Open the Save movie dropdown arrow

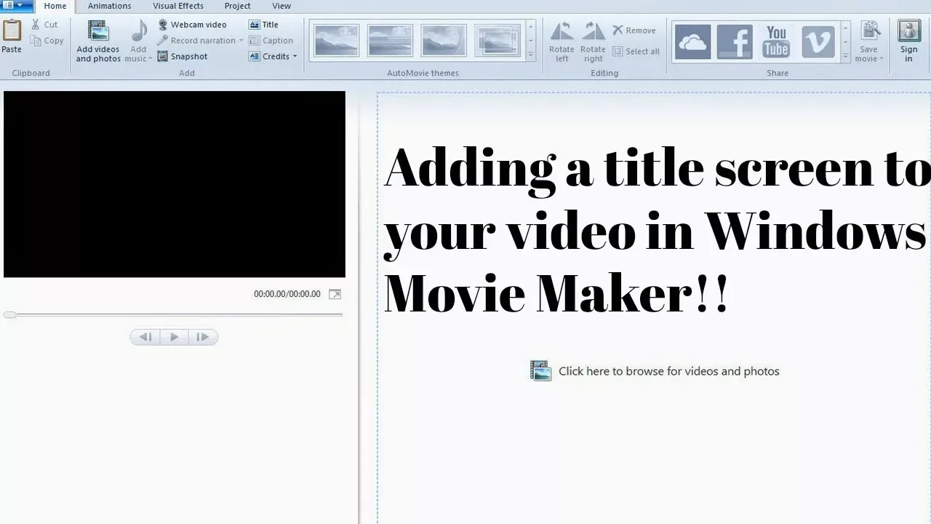[x=882, y=59]
